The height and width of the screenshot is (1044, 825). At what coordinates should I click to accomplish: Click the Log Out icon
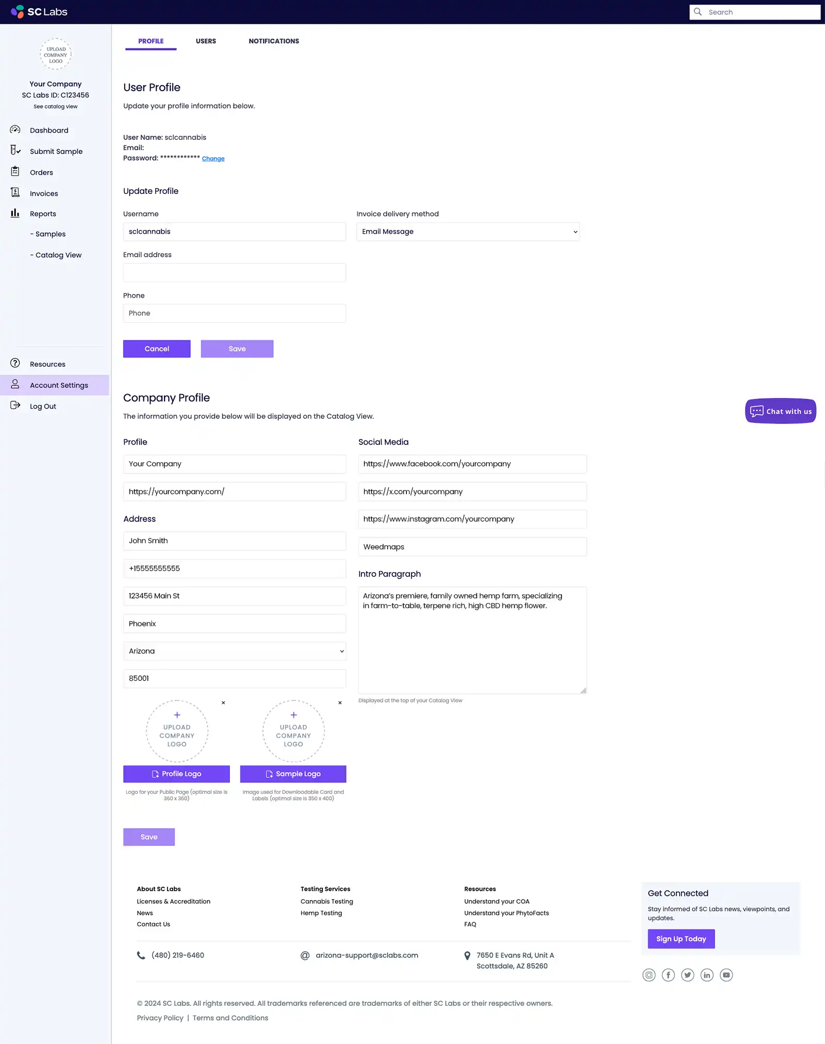[14, 406]
